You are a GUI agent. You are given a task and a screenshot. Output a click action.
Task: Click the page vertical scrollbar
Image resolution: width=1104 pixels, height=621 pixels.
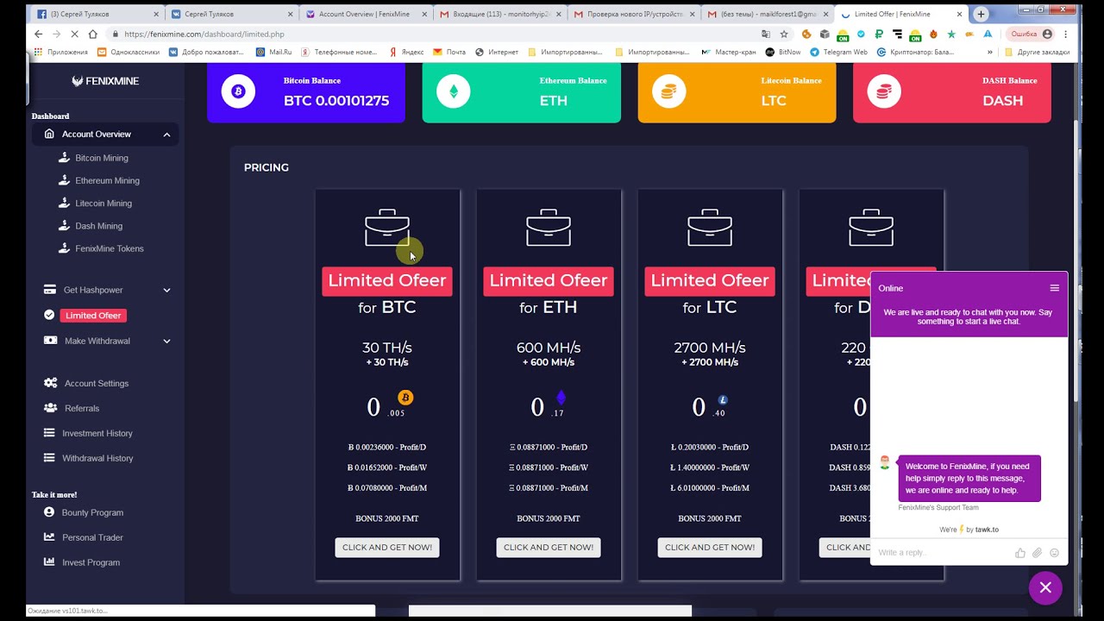coord(1076,259)
